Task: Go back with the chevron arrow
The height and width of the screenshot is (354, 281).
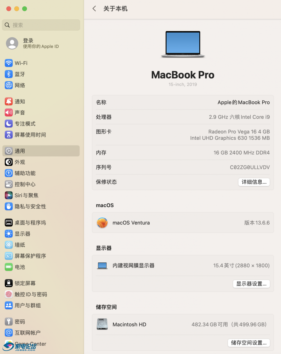Action: [94, 9]
